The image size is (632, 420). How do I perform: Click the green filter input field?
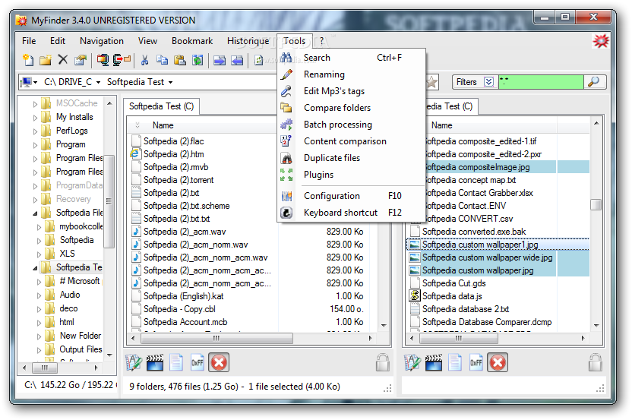(541, 82)
